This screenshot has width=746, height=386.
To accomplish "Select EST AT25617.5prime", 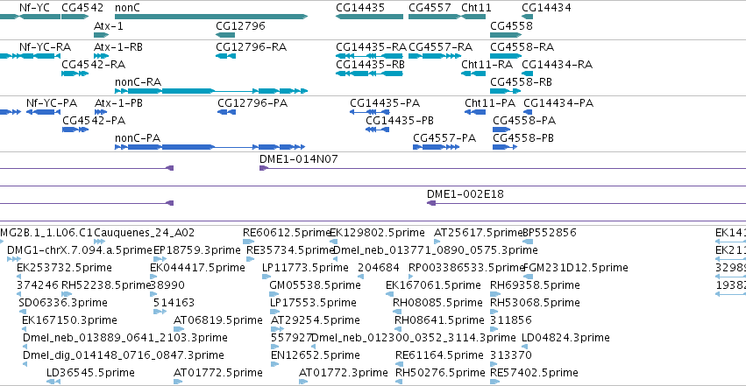I will click(437, 242).
